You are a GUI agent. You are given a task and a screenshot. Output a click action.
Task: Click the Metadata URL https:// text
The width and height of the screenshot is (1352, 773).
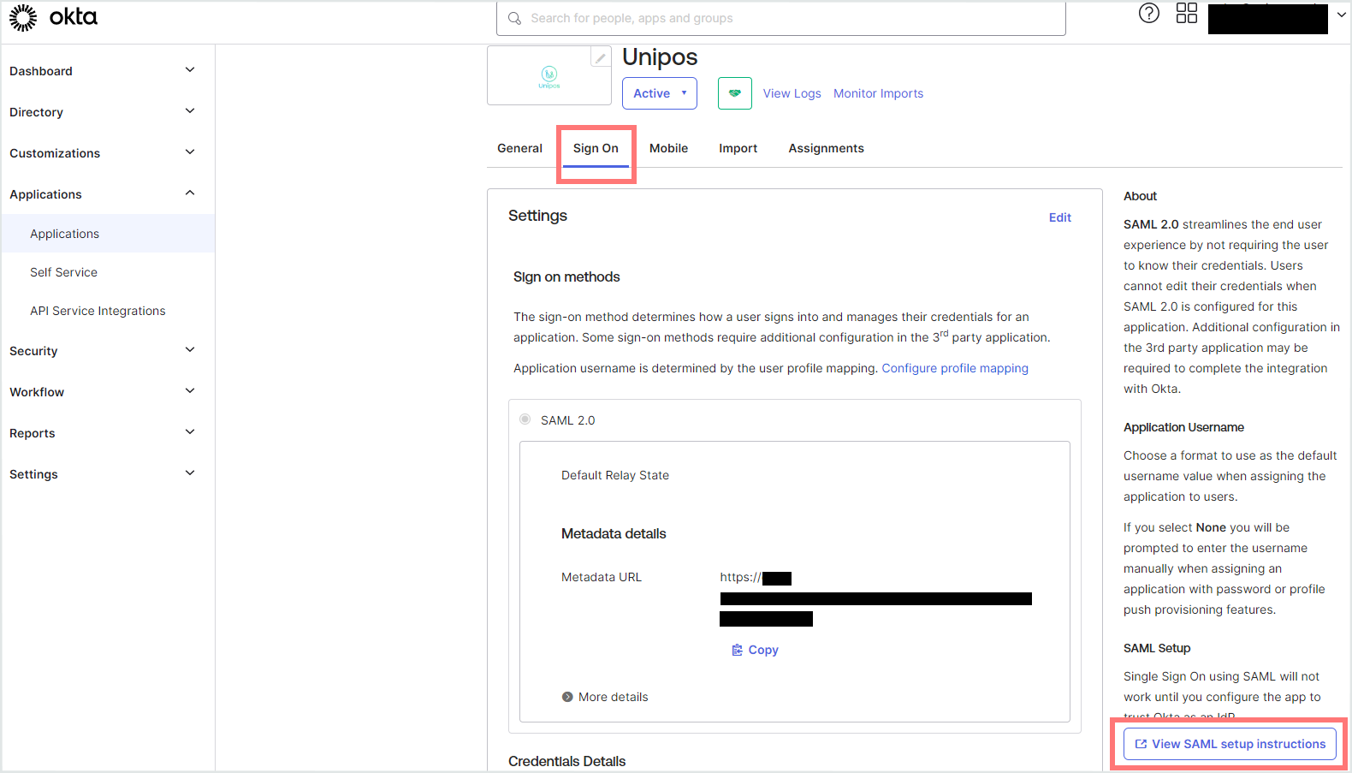click(740, 577)
